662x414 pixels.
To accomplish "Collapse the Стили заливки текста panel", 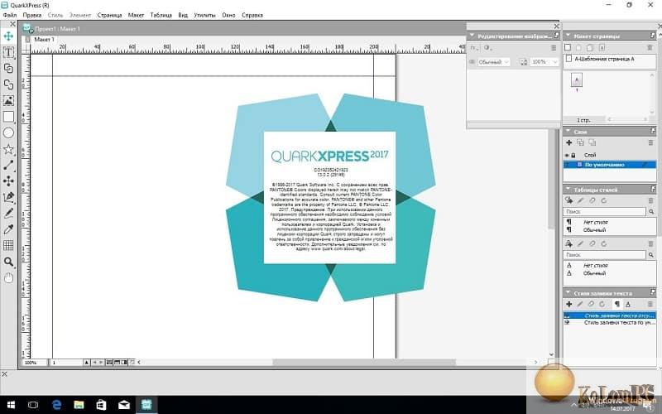I will [x=568, y=293].
